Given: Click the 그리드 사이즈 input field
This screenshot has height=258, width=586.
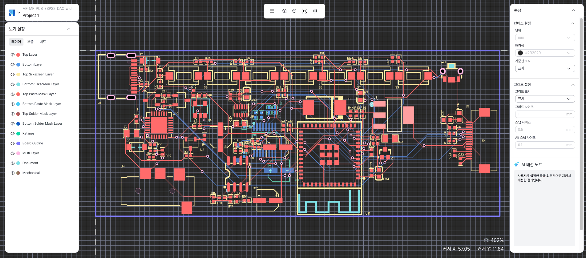Looking at the screenshot, I should [545, 114].
